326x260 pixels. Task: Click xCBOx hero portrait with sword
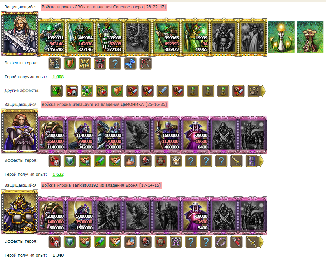tap(20, 34)
